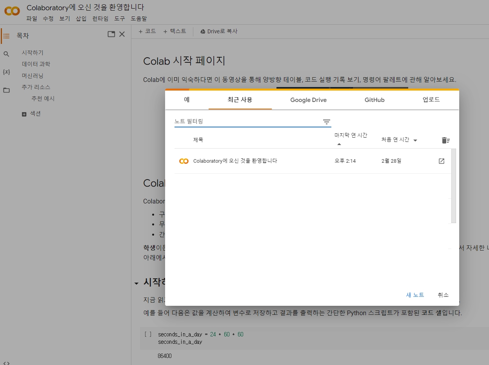Open the 도움말 menu

(x=139, y=18)
